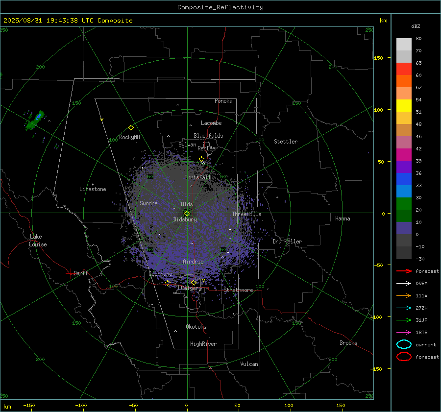The height and width of the screenshot is (412, 441).
Task: Click the Innisfail city label
Action: [x=198, y=177]
